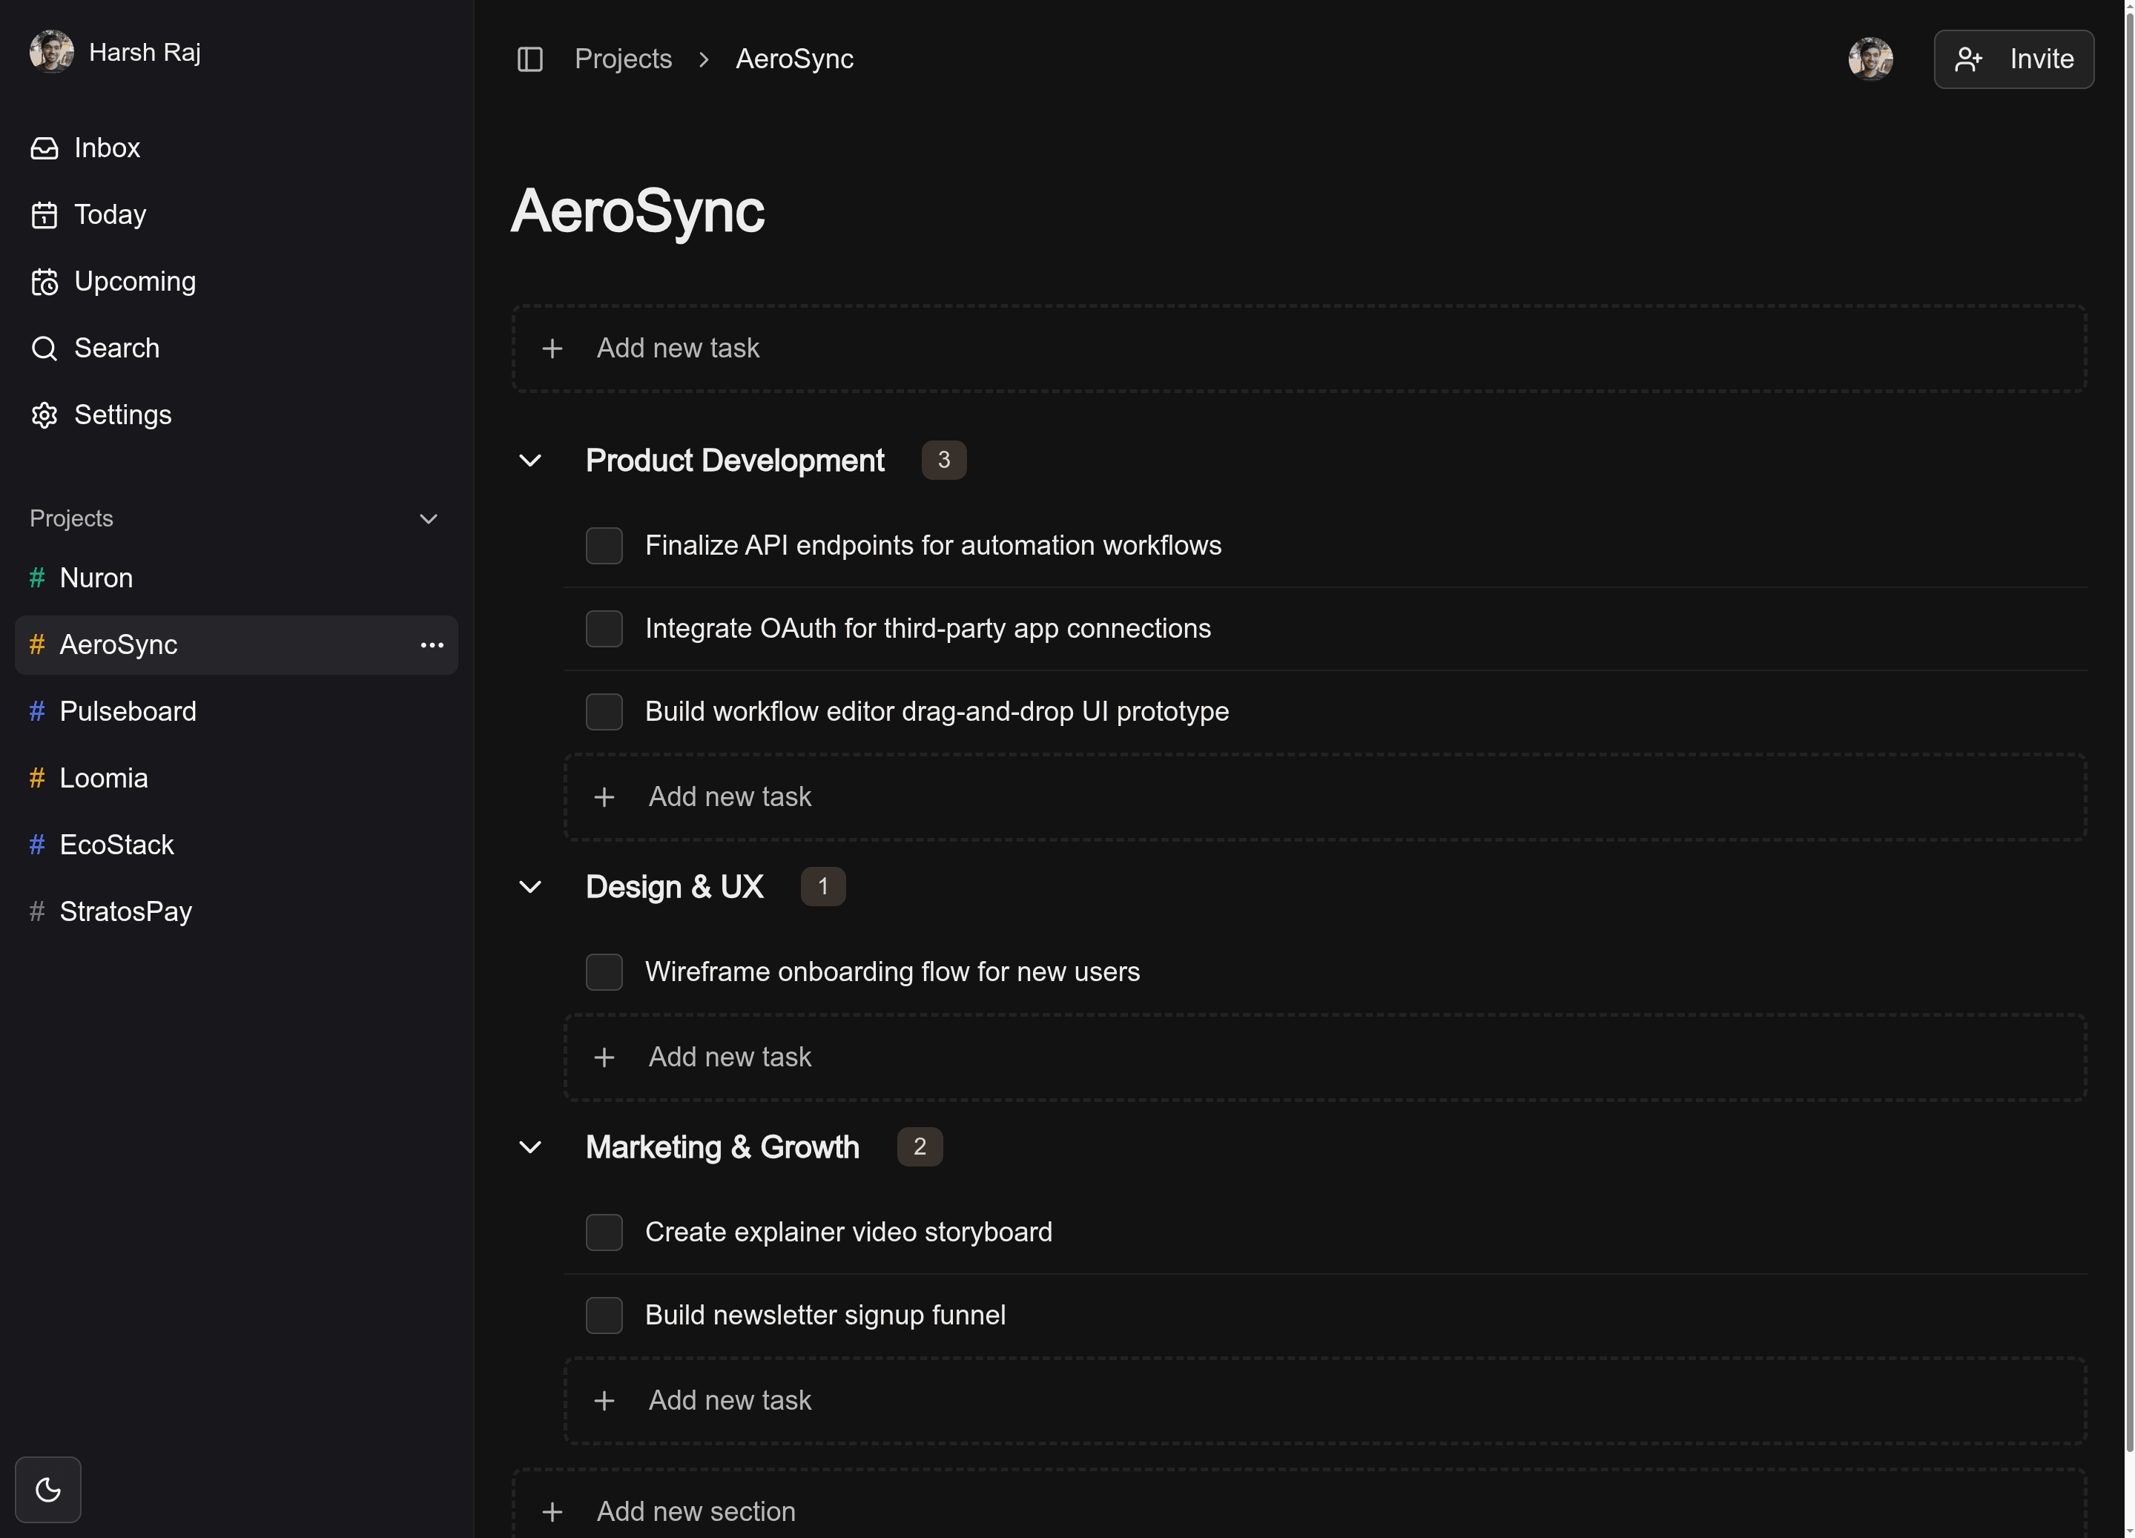Click Add new section
2135x1538 pixels.
(696, 1511)
